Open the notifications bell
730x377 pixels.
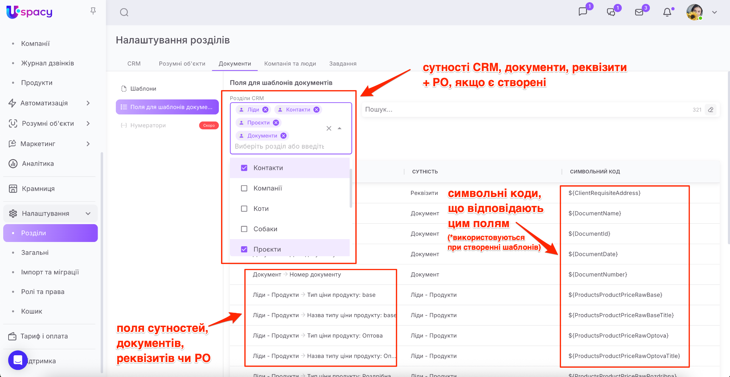pos(667,12)
